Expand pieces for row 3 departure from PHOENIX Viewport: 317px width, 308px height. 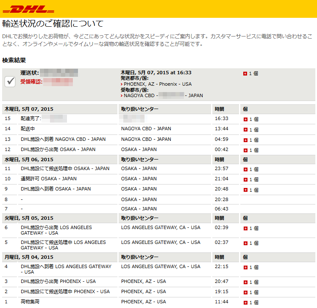245,282
